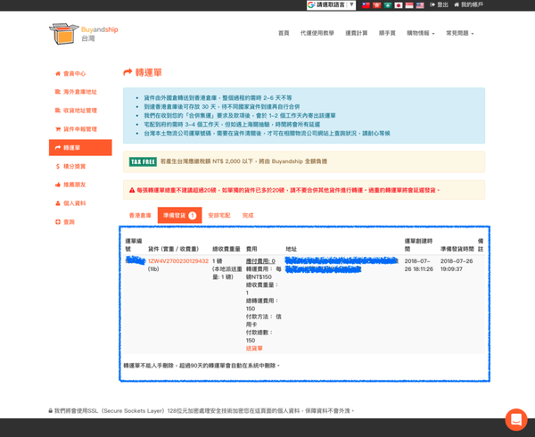Click the 會員中心 sidebar item
The height and width of the screenshot is (437, 535).
(x=75, y=74)
